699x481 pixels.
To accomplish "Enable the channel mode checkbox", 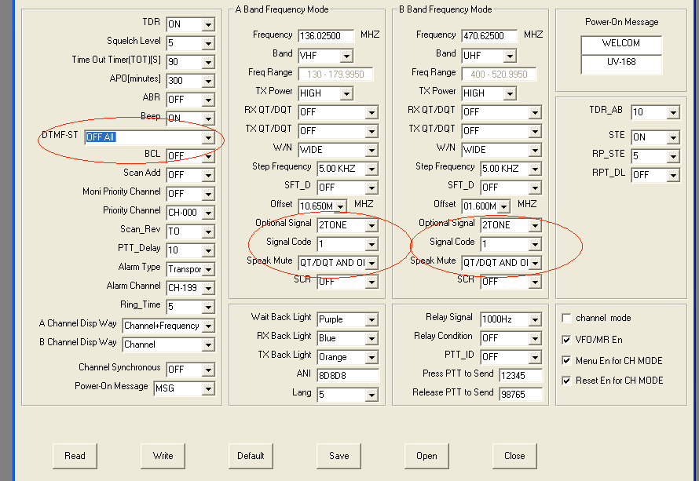I will tap(567, 319).
